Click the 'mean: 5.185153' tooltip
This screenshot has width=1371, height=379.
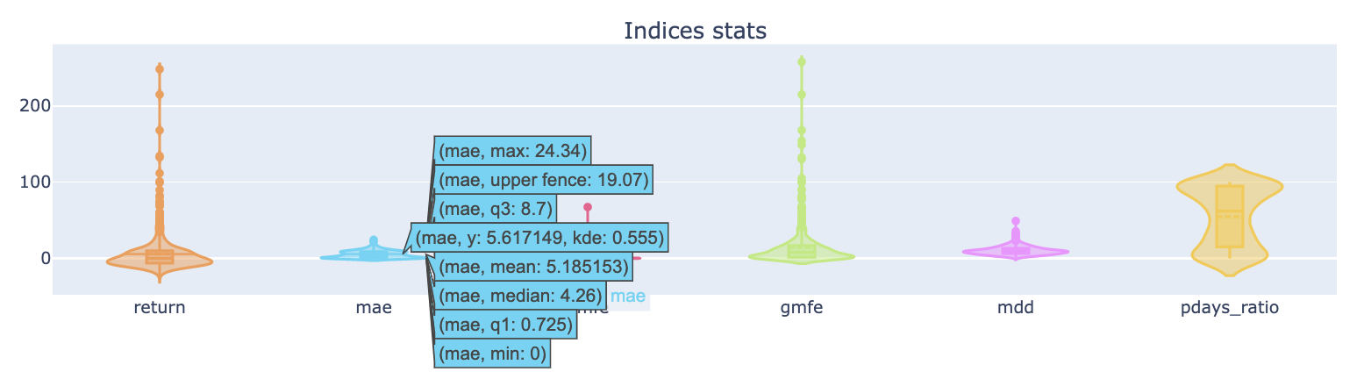pos(534,266)
